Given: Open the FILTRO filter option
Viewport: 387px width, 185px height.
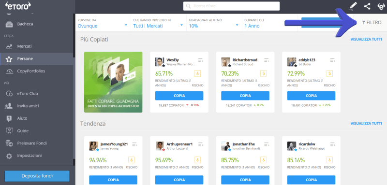Looking at the screenshot, I should [372, 22].
